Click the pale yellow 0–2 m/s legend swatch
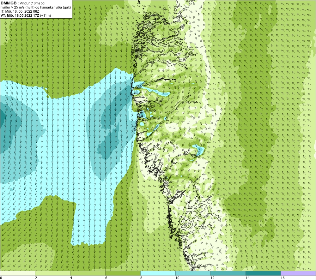Image resolution: width=316 pixels, height=280 pixels. coord(17,273)
